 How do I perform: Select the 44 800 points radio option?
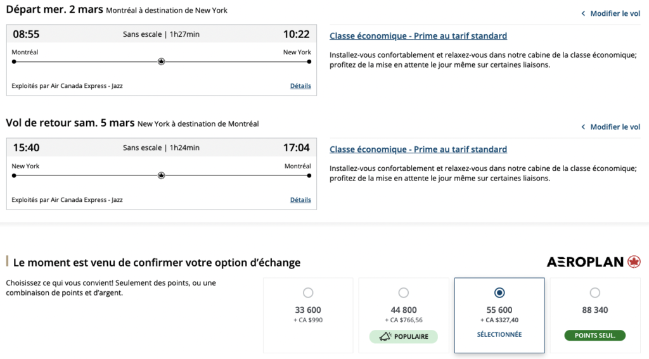(x=404, y=293)
